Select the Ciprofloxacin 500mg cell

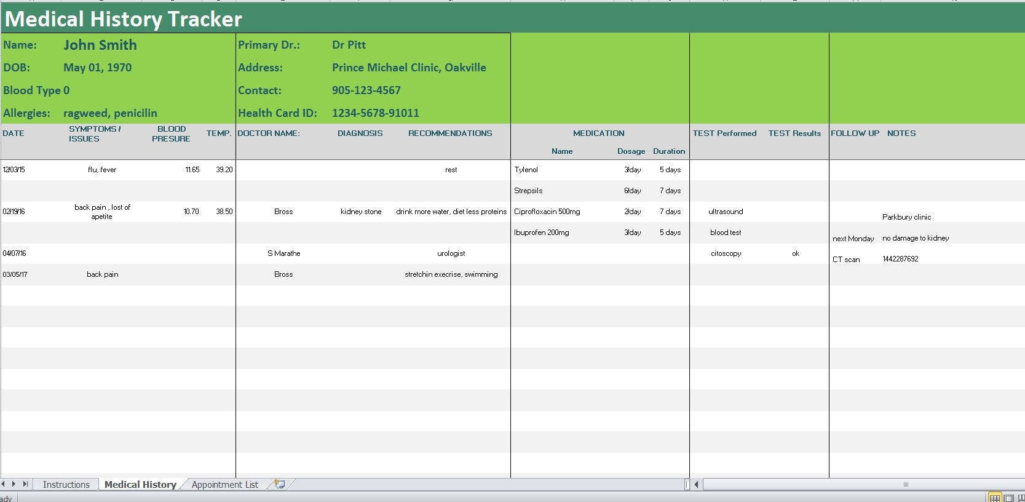[x=547, y=212]
